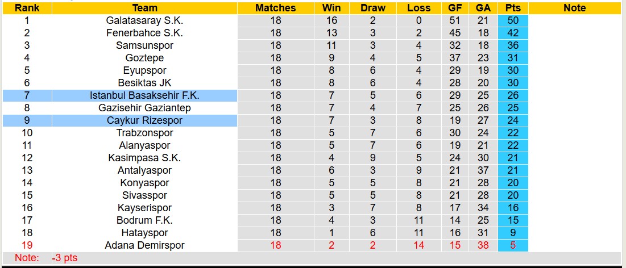Select the highlighted Istanbul Basaksehir F.K. row
This screenshot has height=268, width=626.
(x=144, y=95)
